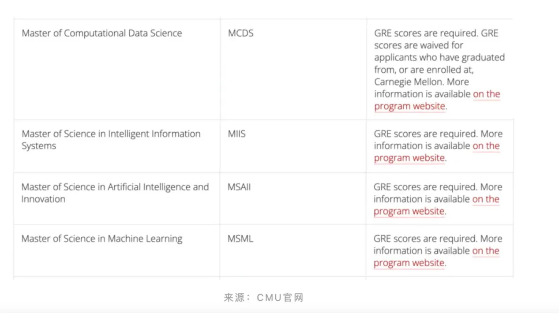Click the Master of Computational Data Science name
The height and width of the screenshot is (313, 559).
tap(101, 33)
